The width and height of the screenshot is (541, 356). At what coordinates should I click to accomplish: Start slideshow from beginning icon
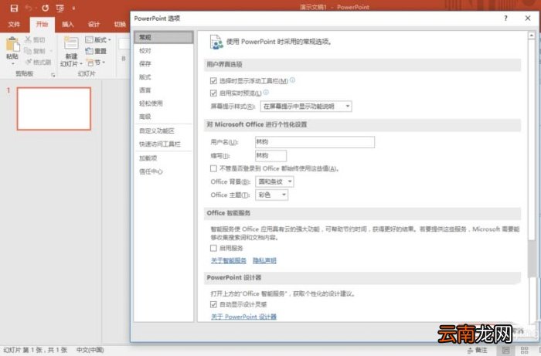point(60,8)
